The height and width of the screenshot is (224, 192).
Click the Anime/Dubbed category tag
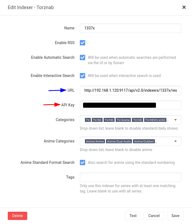[144, 141]
